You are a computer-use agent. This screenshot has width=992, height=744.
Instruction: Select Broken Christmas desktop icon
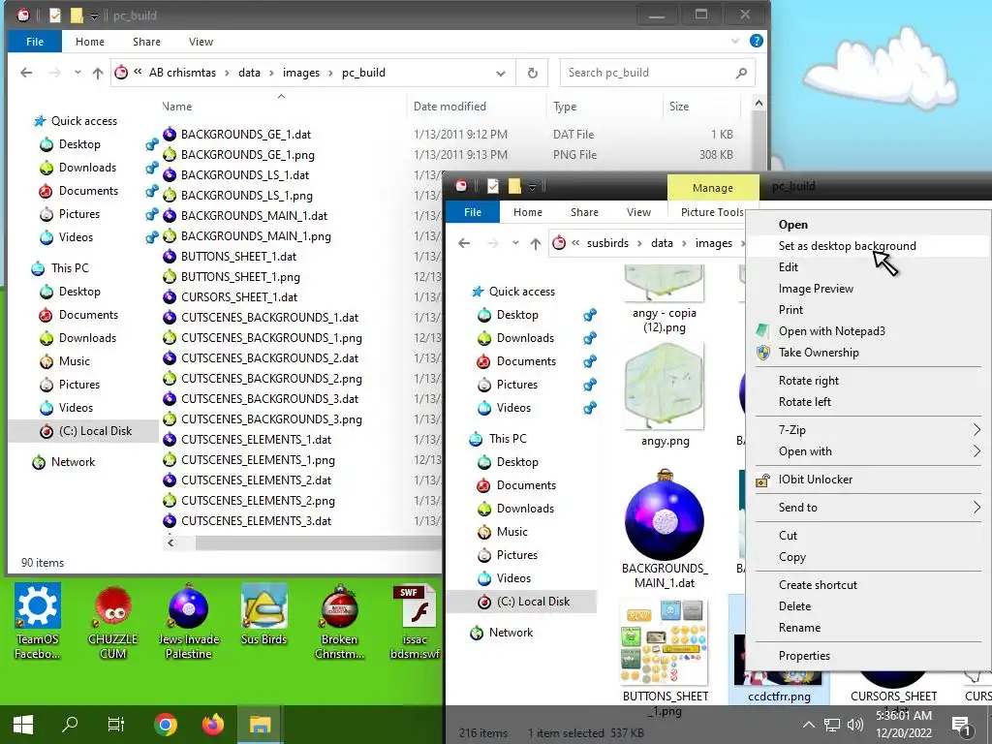[340, 621]
